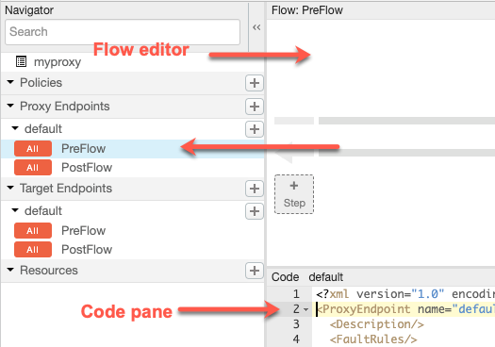Collapse Navigator with double chevron icon
Viewport: 495px width, 347px height.
point(256,27)
